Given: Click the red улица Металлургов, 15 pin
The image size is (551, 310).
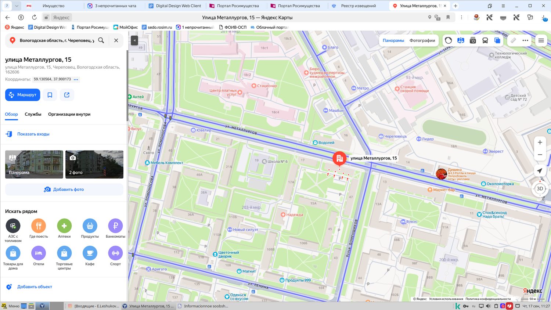Looking at the screenshot, I should (339, 159).
